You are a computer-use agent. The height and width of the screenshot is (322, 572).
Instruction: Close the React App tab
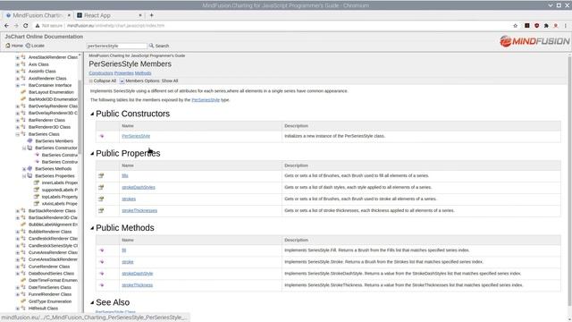pos(140,15)
